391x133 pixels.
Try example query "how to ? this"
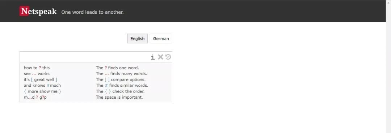pos(37,68)
